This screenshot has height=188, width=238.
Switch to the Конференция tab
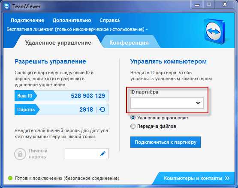point(129,42)
